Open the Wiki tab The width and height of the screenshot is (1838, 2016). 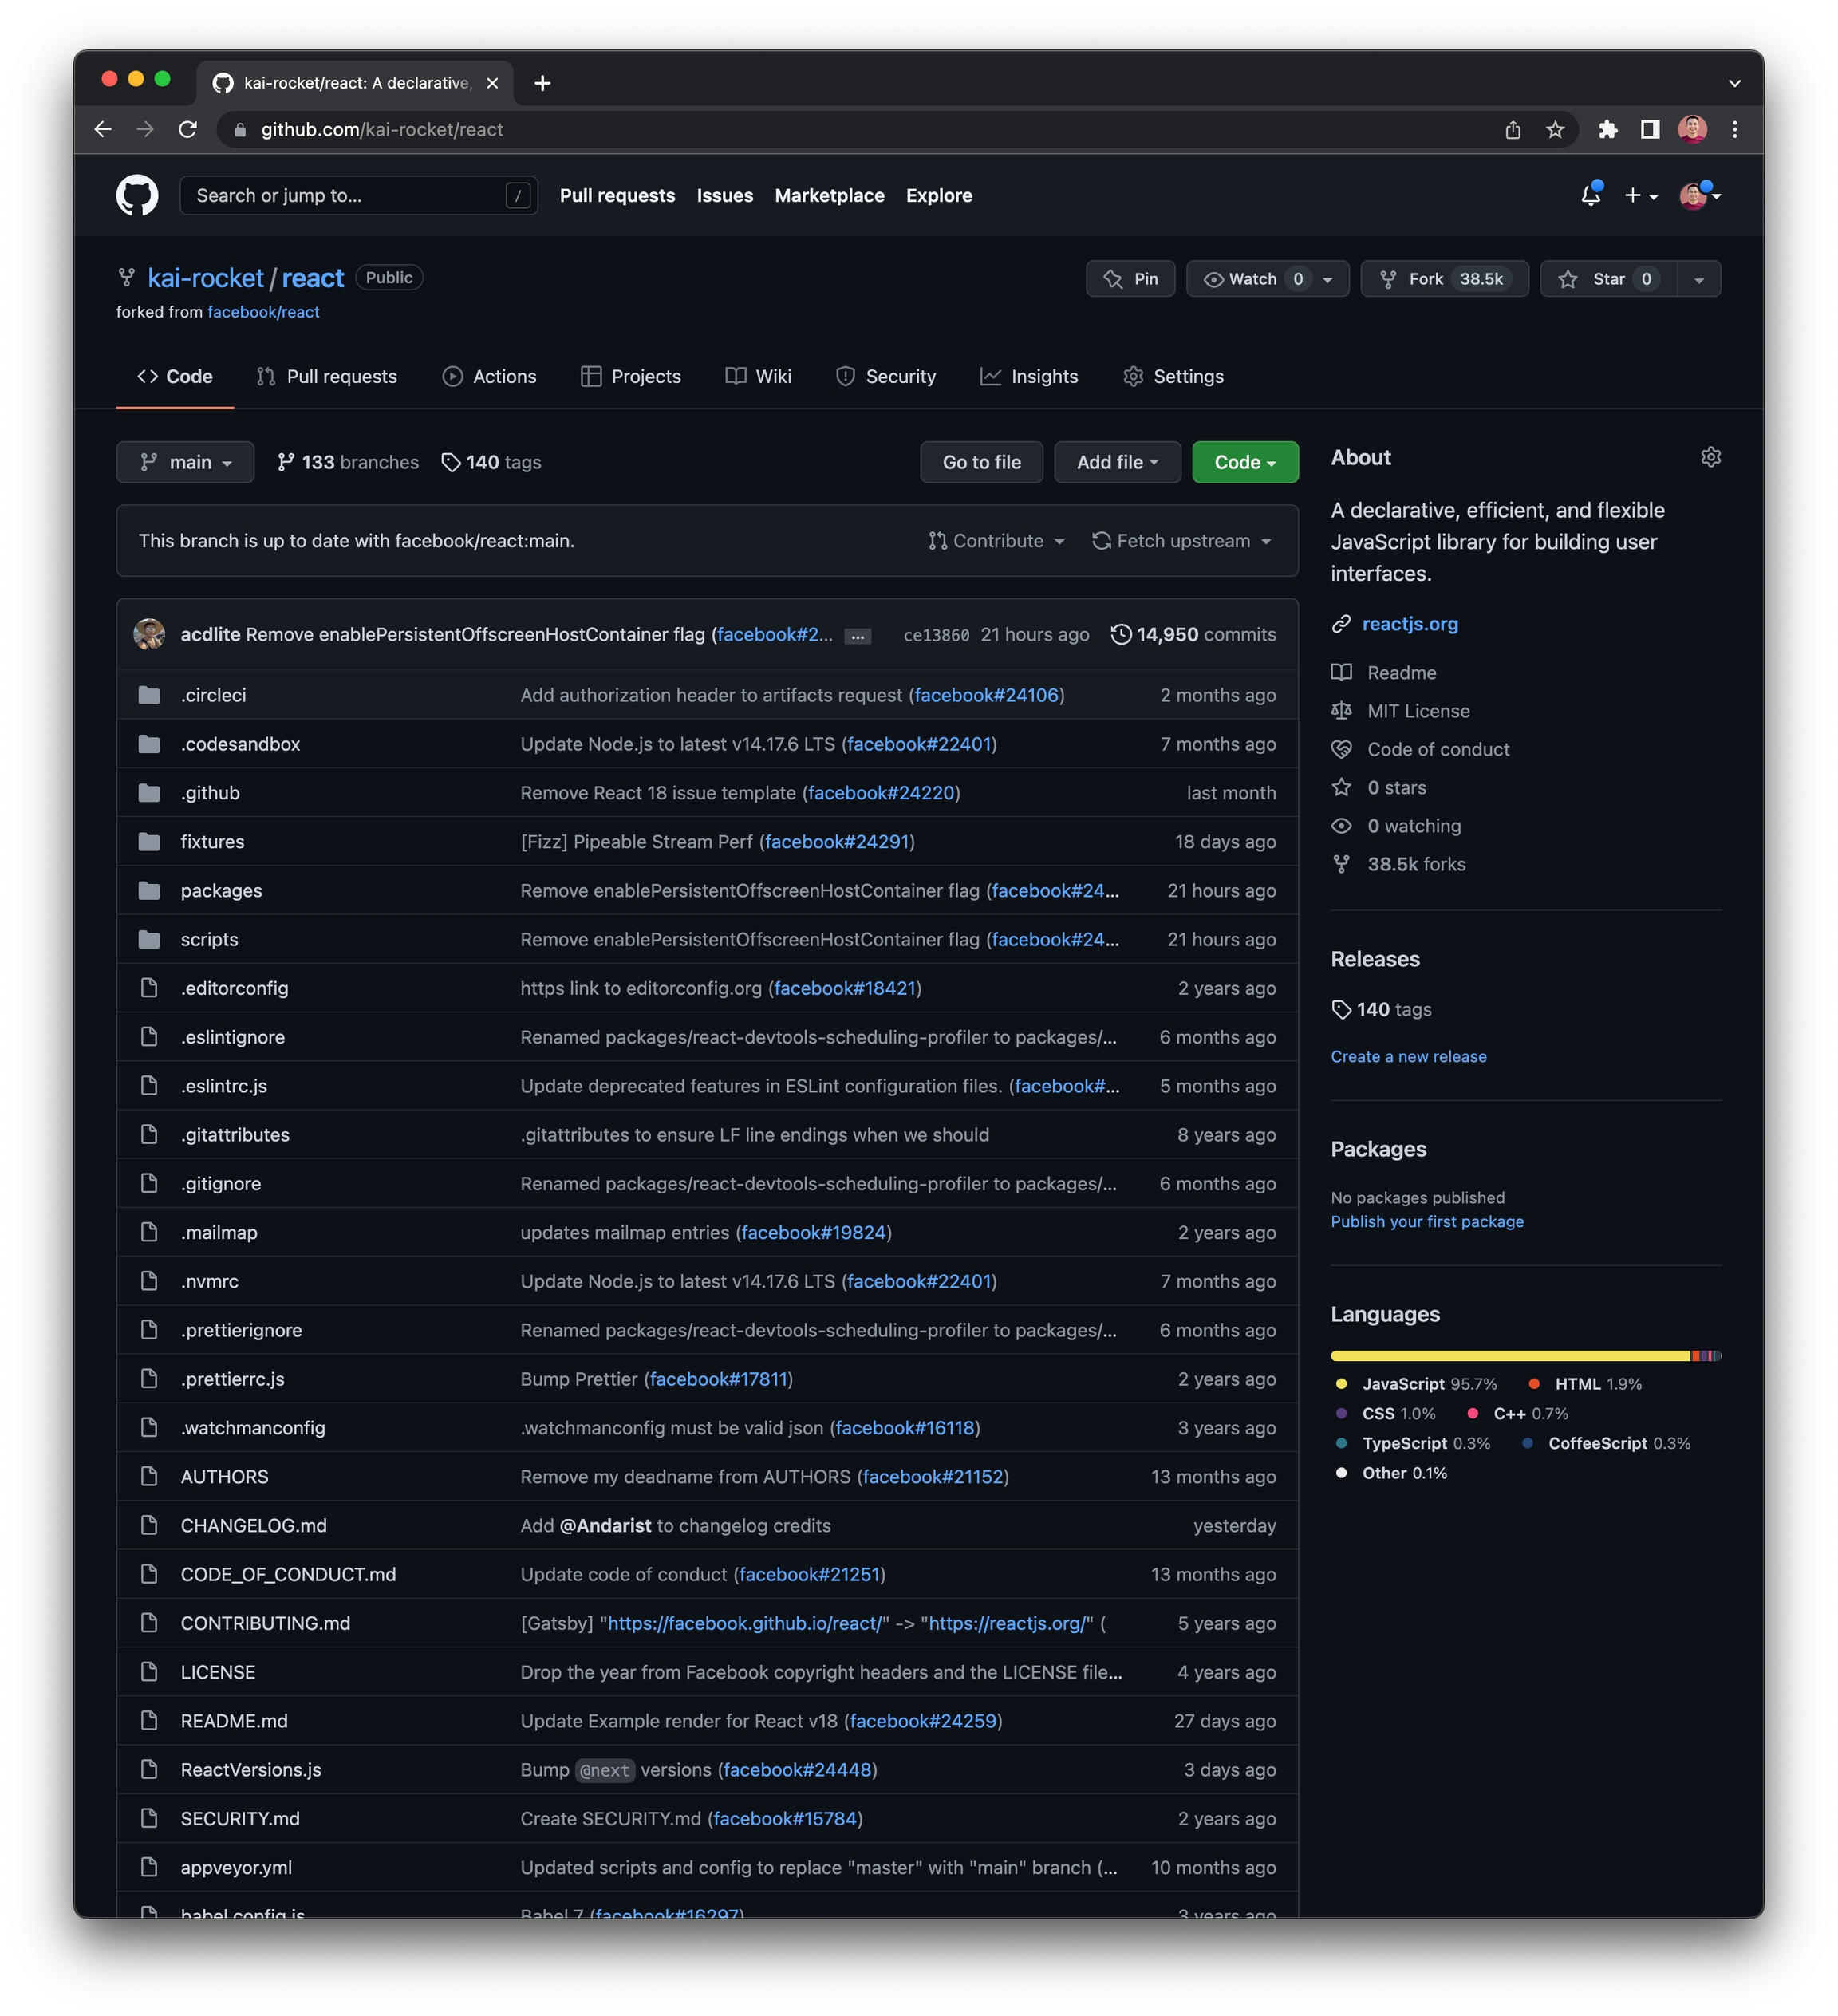pos(758,376)
